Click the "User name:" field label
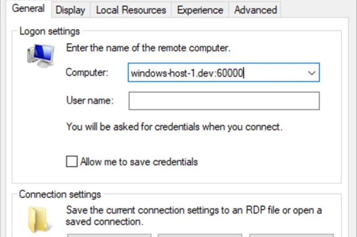The image size is (357, 237). tap(90, 100)
